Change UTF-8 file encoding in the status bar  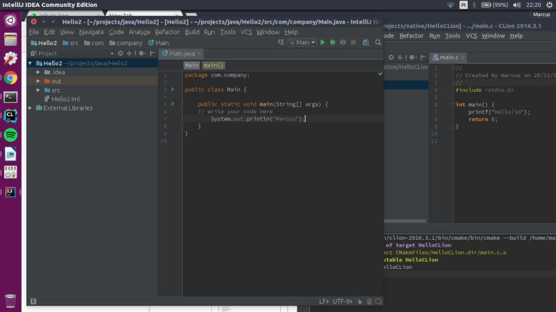(x=342, y=302)
